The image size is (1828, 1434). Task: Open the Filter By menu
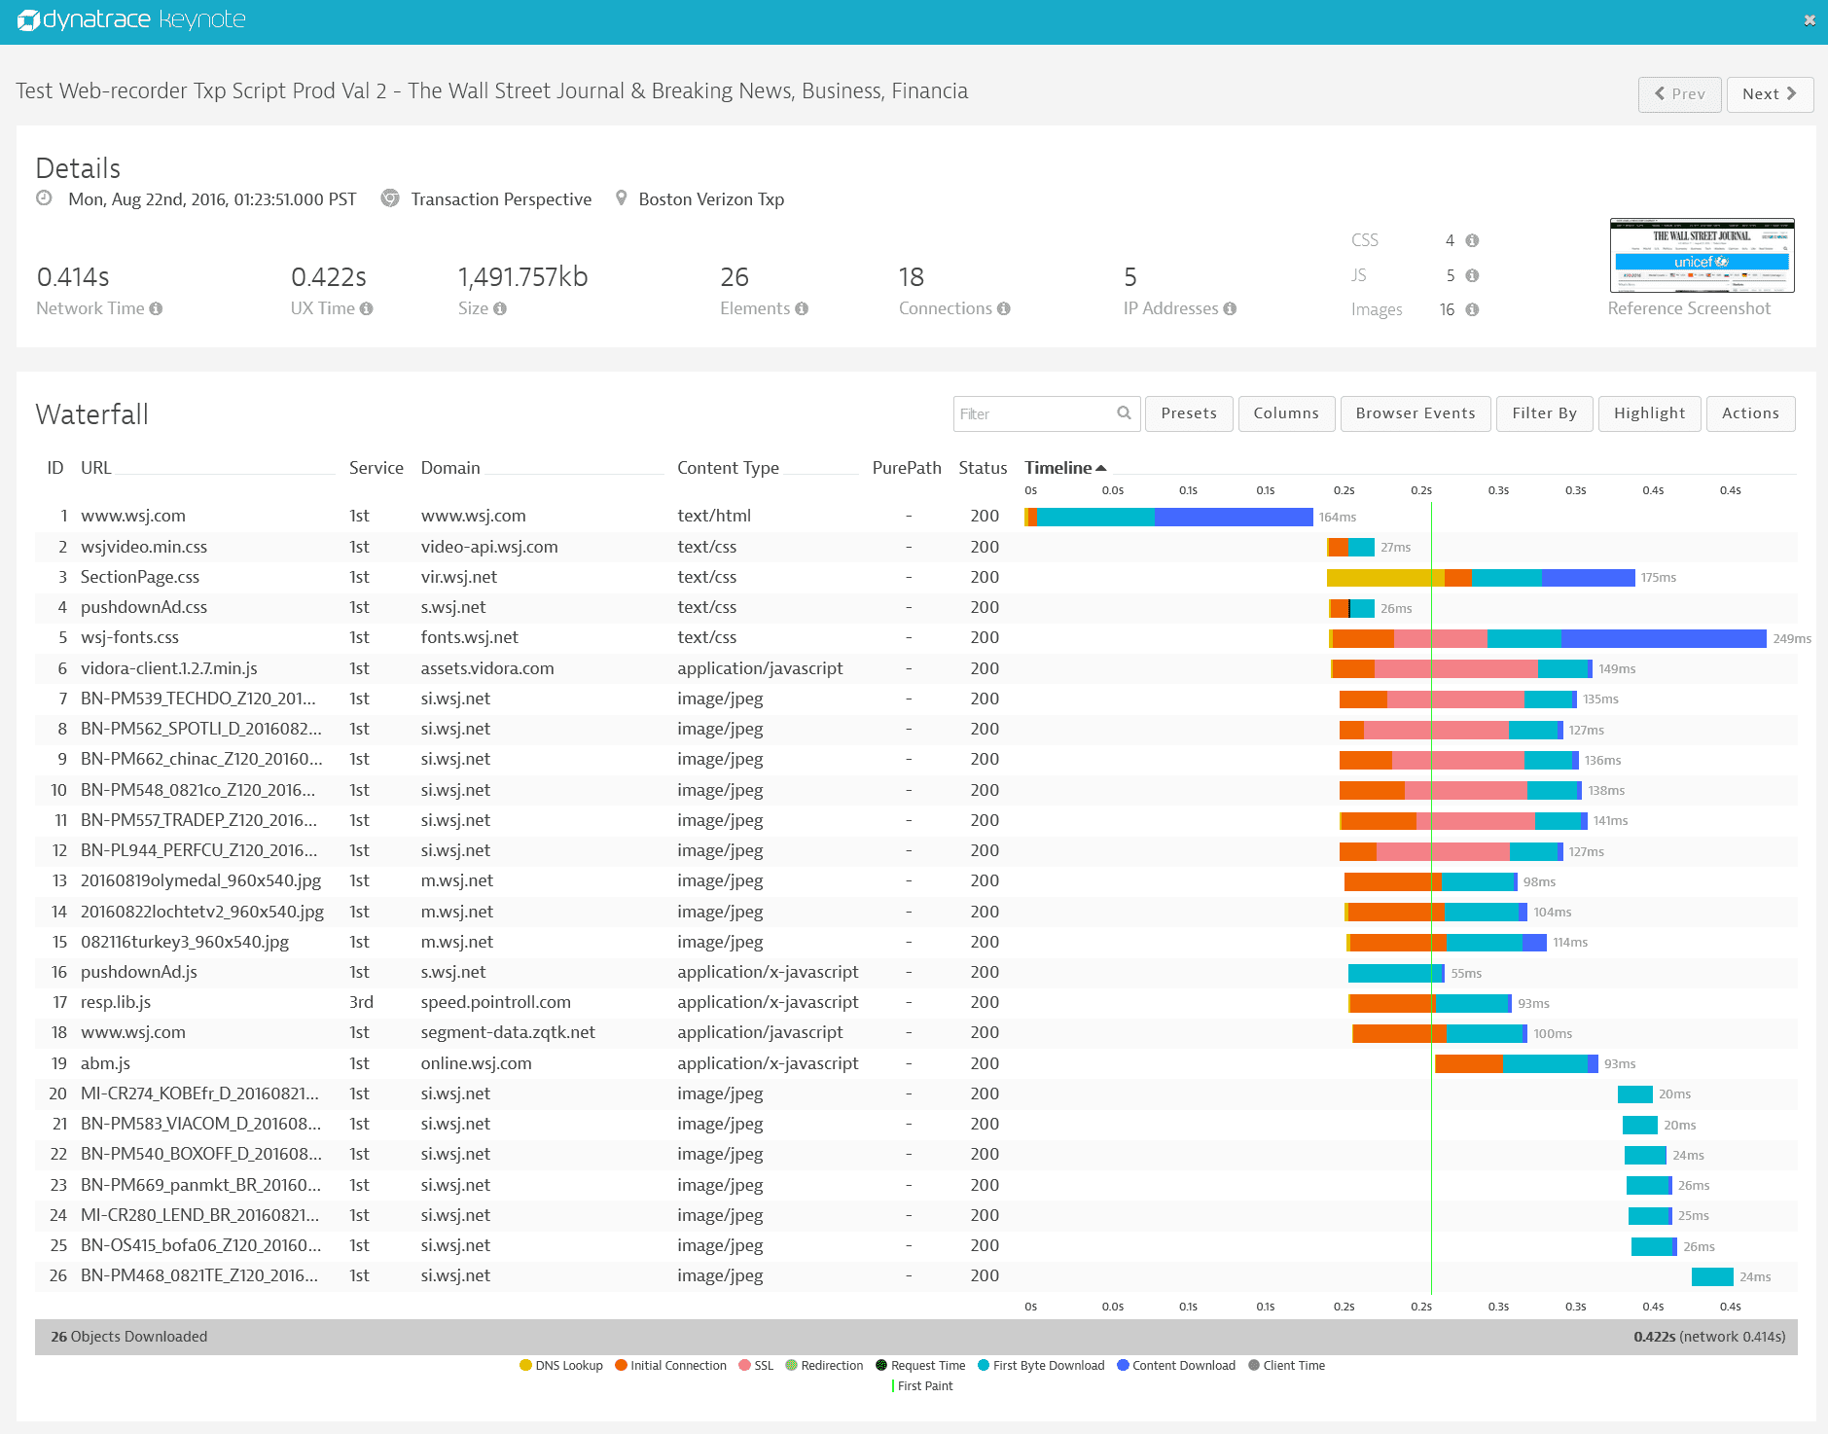pos(1544,413)
